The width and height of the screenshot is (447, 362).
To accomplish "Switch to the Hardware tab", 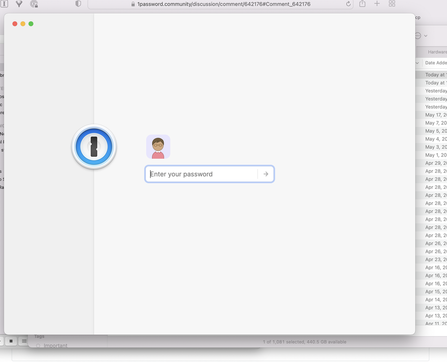I will (x=437, y=52).
